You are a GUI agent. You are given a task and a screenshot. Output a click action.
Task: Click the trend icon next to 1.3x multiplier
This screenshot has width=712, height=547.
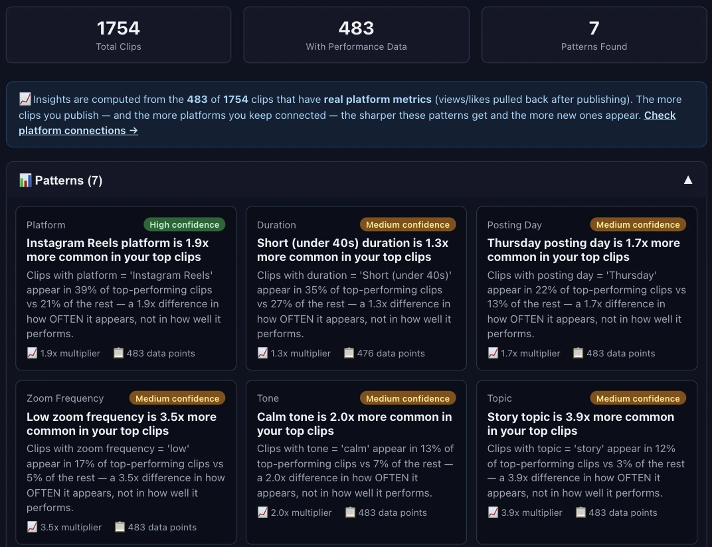[262, 352]
